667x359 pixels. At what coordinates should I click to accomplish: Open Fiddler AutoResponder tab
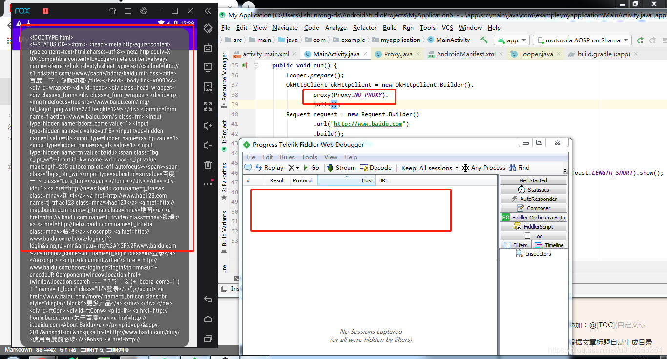coord(533,199)
